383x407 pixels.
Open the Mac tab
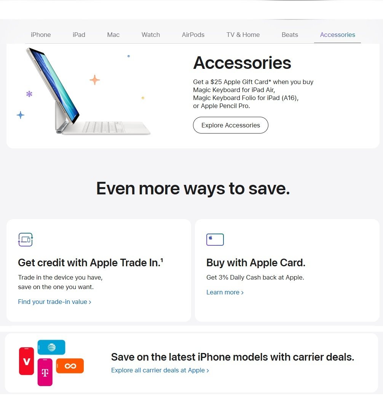[113, 35]
